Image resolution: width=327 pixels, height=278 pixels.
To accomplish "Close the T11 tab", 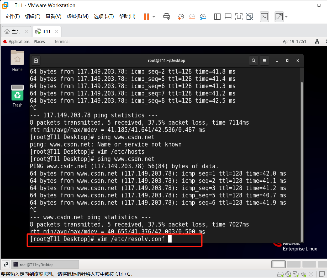I will click(56, 32).
